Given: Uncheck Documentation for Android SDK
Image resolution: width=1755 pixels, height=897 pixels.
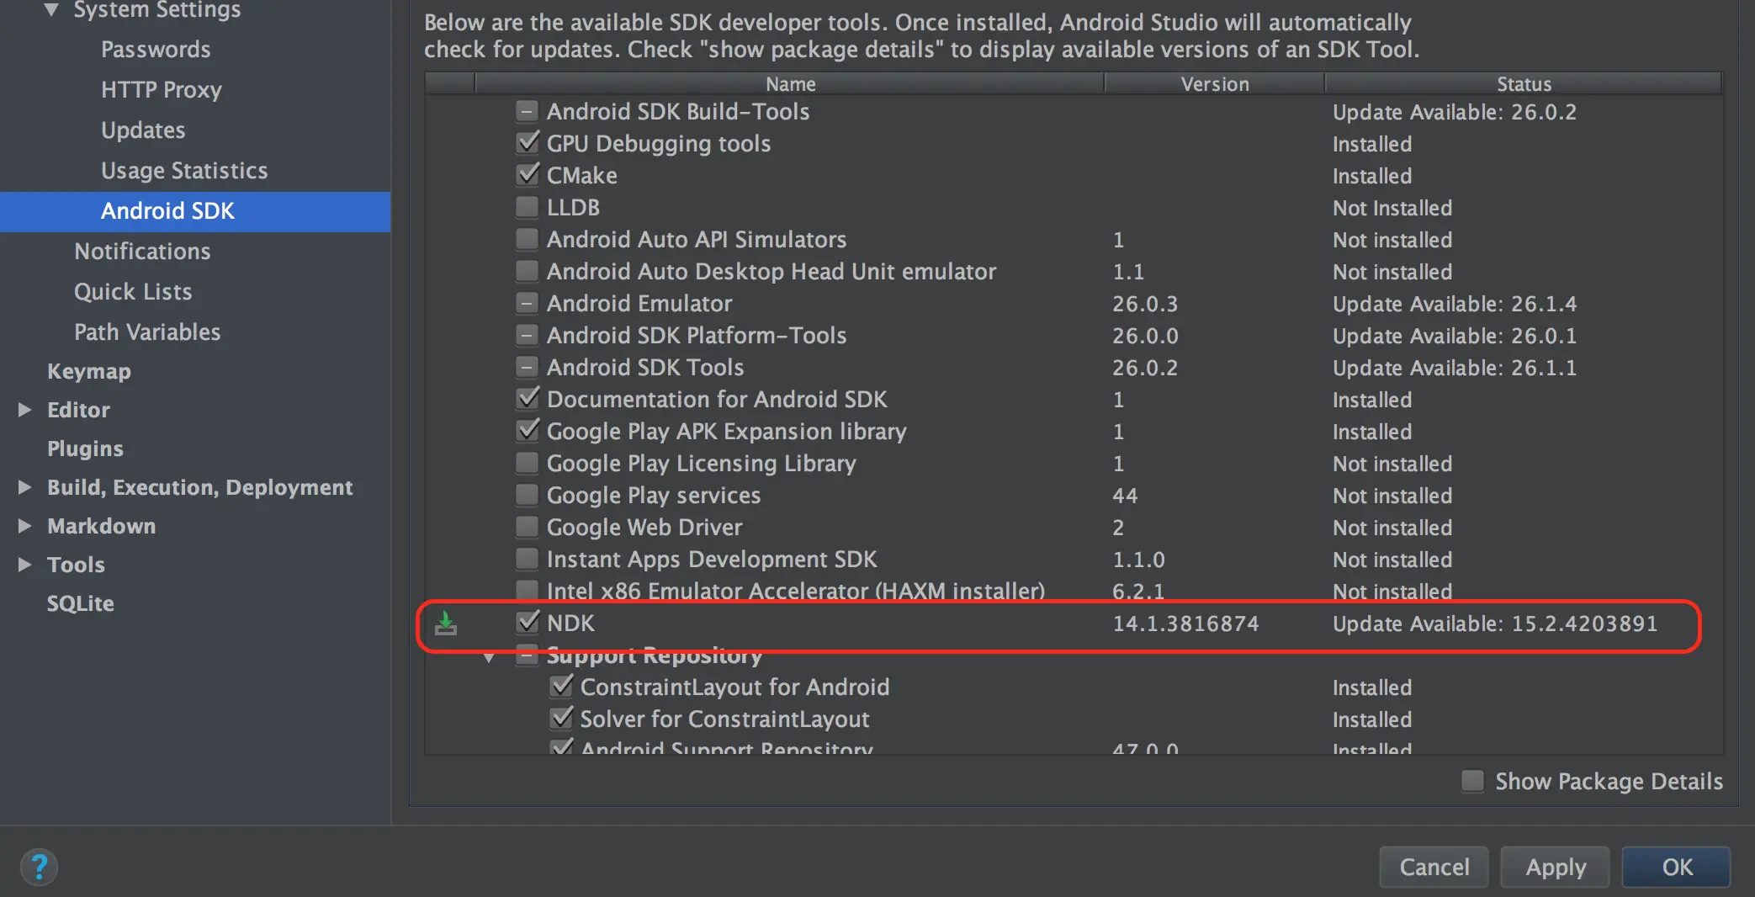Looking at the screenshot, I should [528, 399].
